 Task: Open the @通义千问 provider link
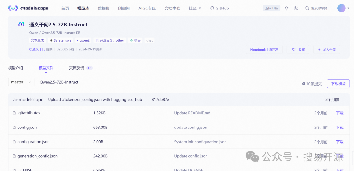click(x=37, y=49)
